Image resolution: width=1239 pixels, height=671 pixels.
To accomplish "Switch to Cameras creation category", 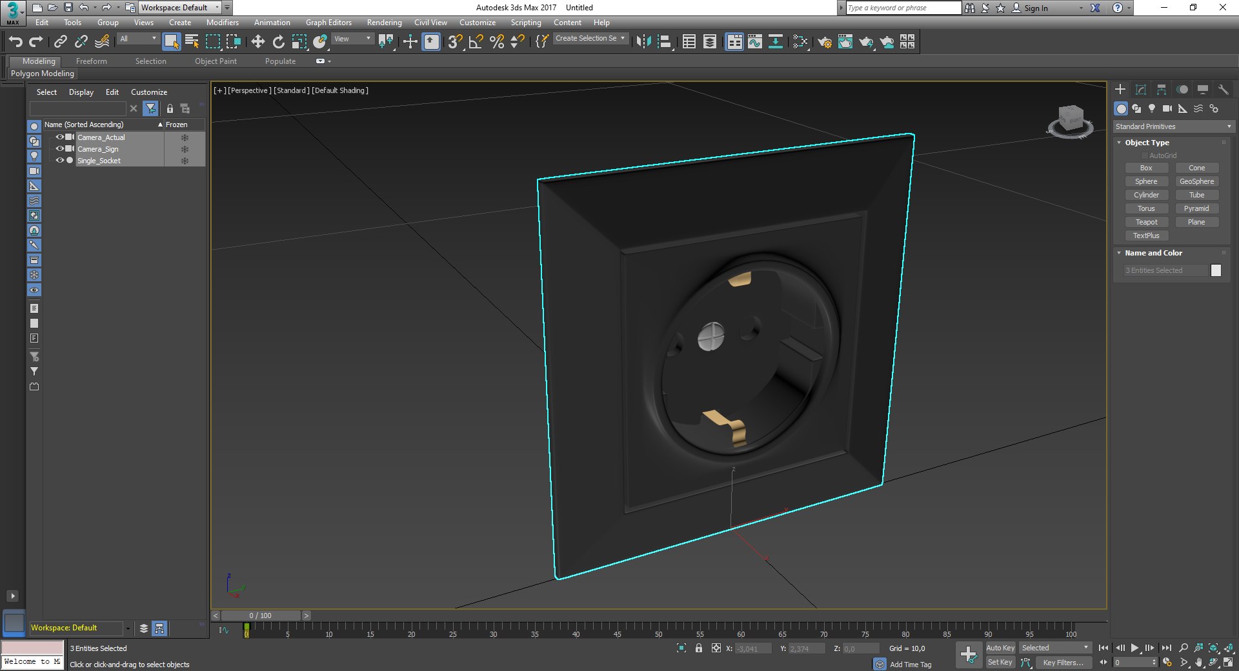I will coord(1167,108).
